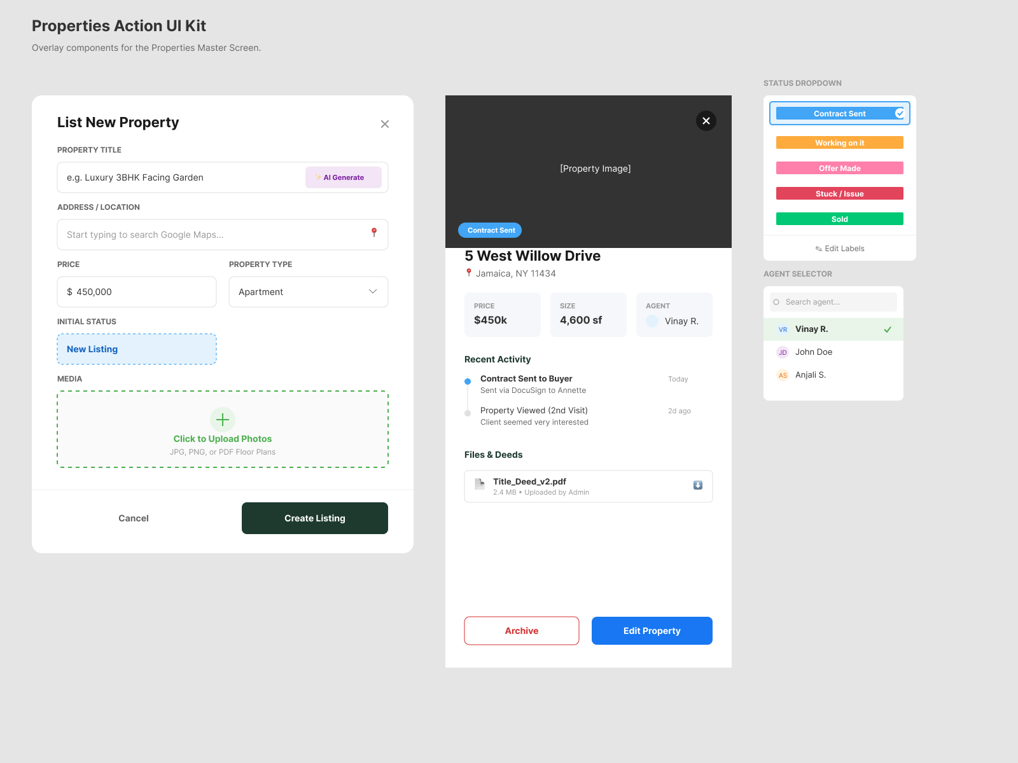The width and height of the screenshot is (1018, 763).
Task: Select agent John Doe
Action: [x=833, y=352]
